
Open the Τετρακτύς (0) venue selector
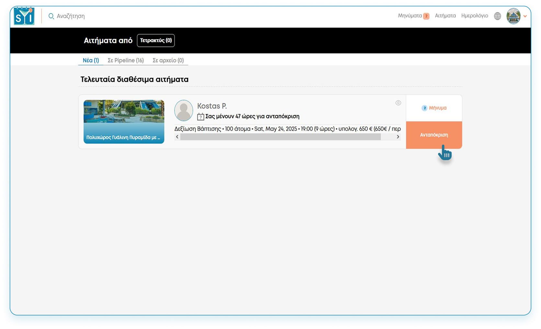[x=156, y=40]
